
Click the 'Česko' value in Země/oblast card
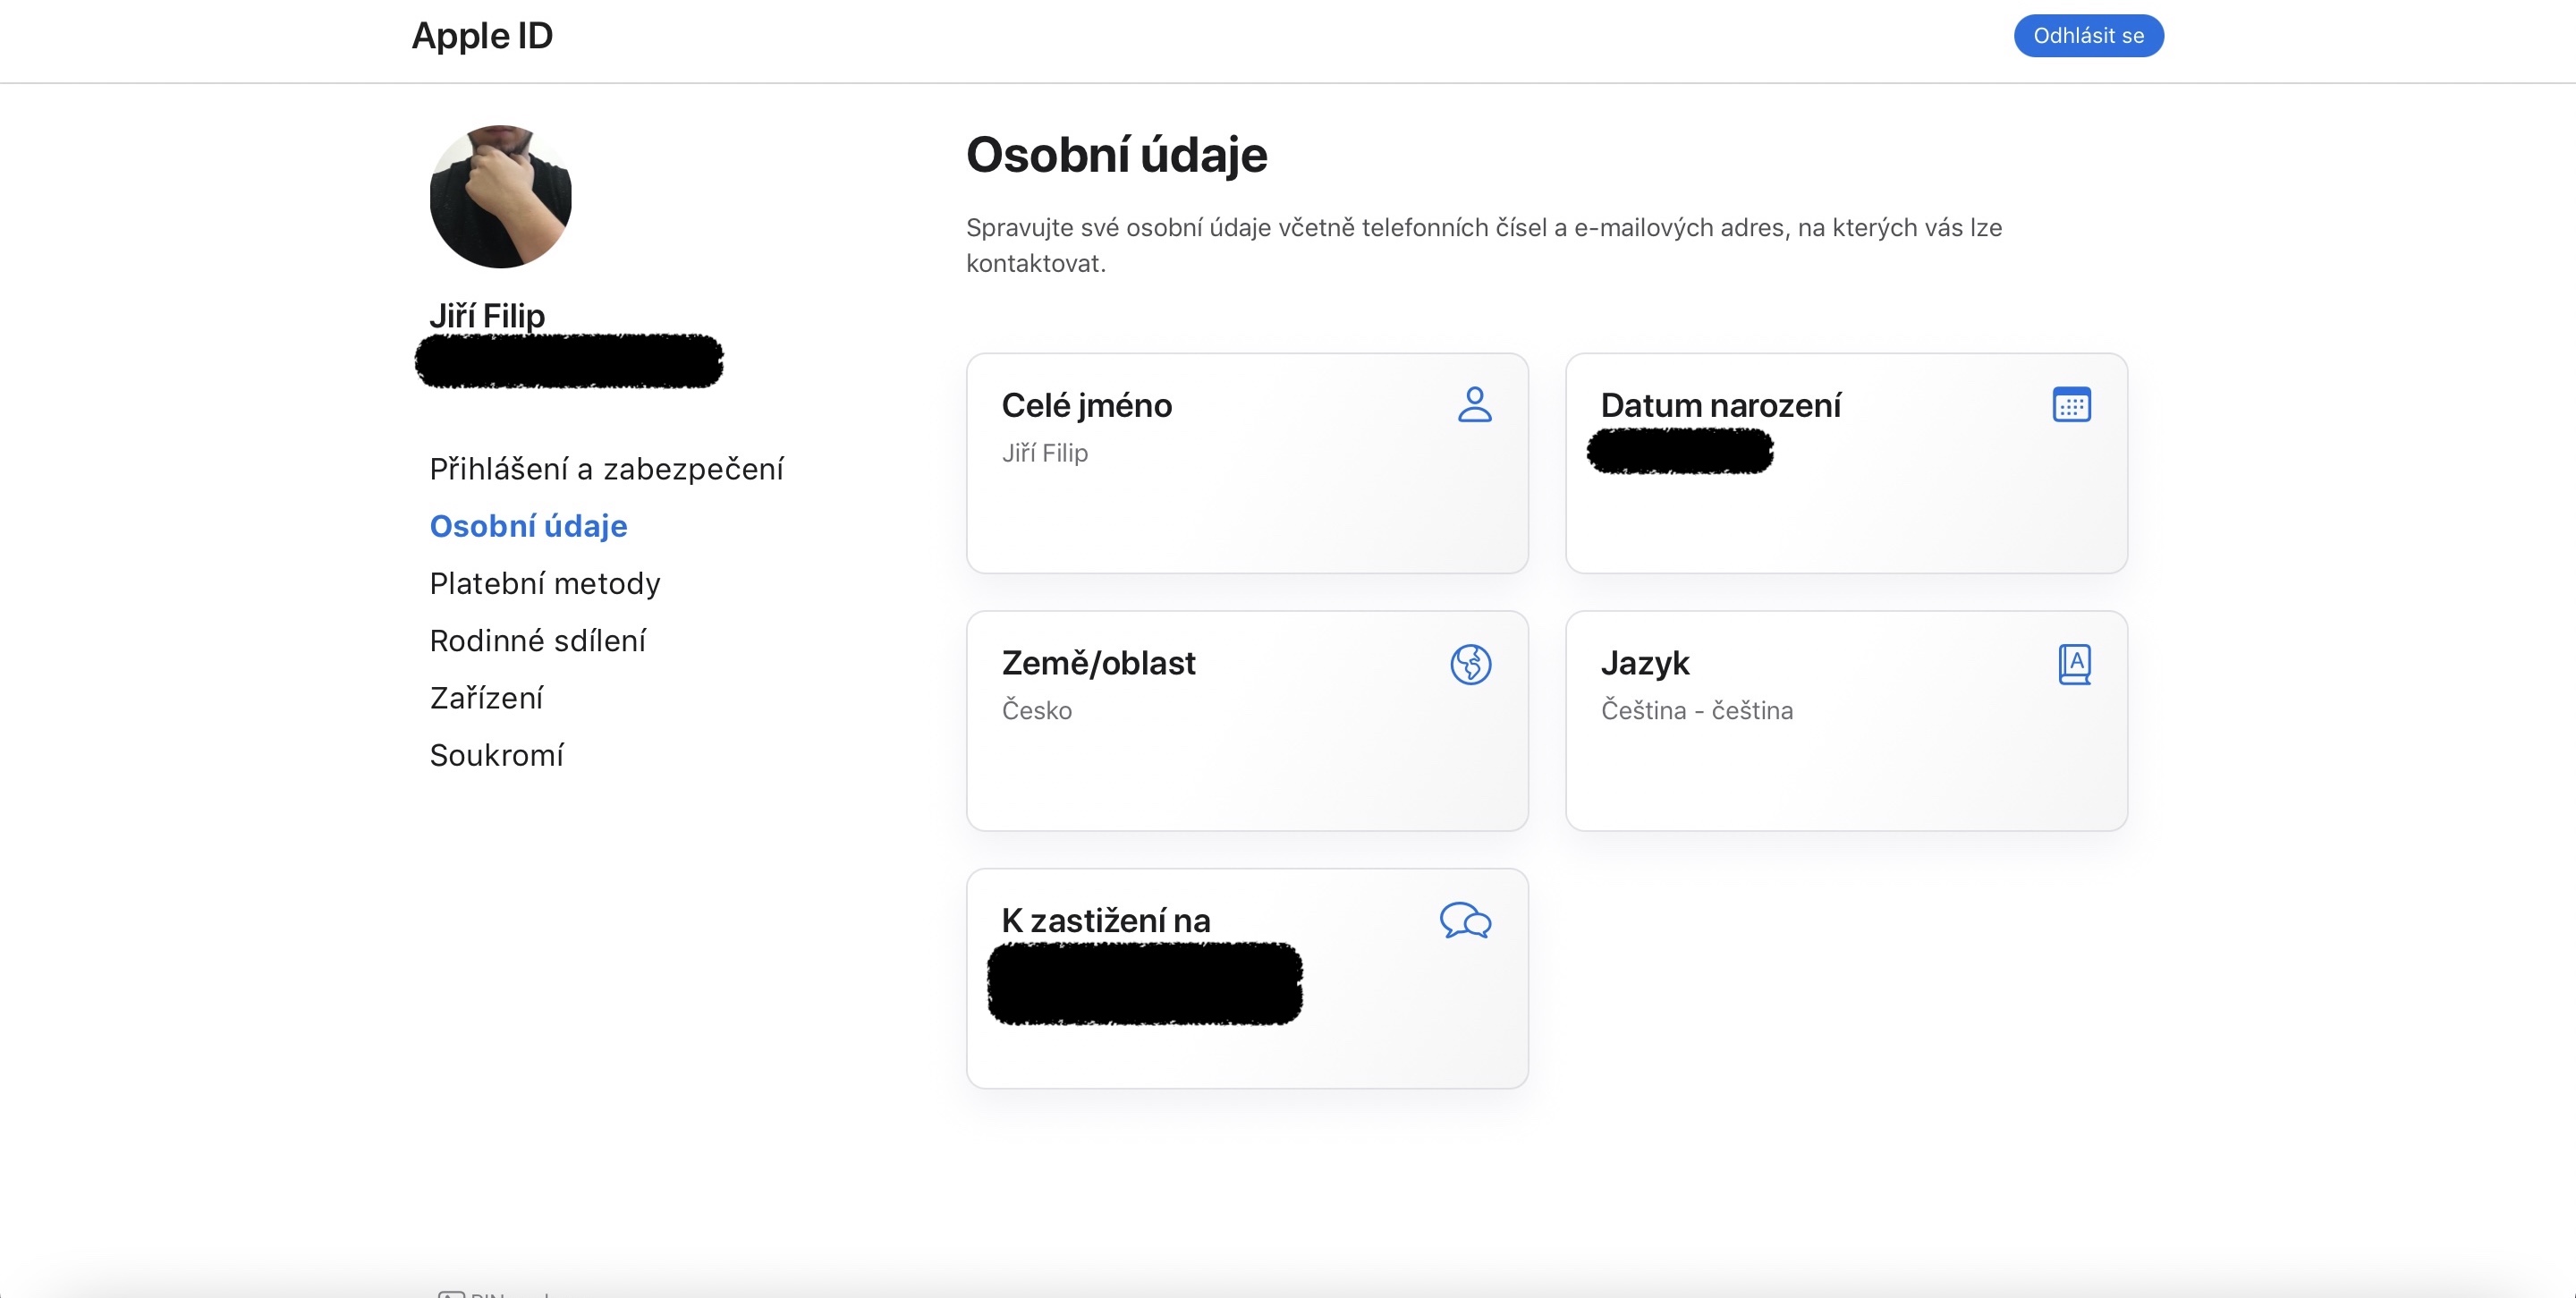1036,710
